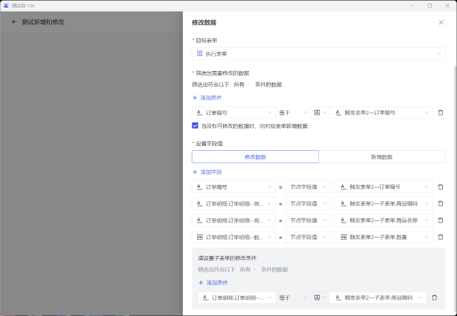The width and height of the screenshot is (457, 316).
Task: Switch to the 新增数据 tab
Action: pyautogui.click(x=381, y=156)
